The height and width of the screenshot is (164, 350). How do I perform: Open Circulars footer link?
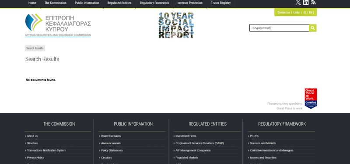pos(106,157)
